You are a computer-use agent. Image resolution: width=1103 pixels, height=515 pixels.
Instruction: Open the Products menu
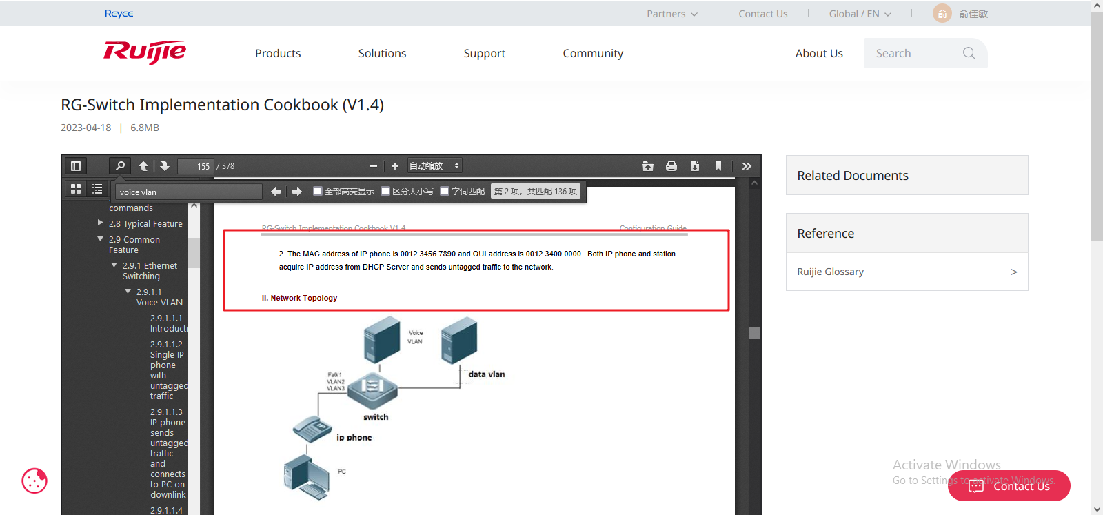point(278,53)
